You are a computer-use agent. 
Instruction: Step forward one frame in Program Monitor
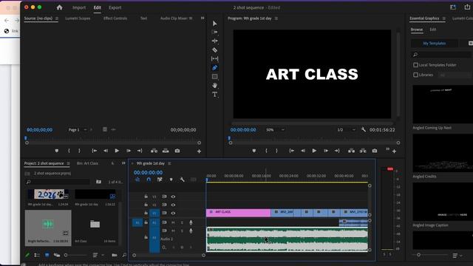pyautogui.click(x=326, y=151)
